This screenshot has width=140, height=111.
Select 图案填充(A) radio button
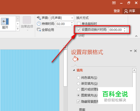[x=78, y=95]
